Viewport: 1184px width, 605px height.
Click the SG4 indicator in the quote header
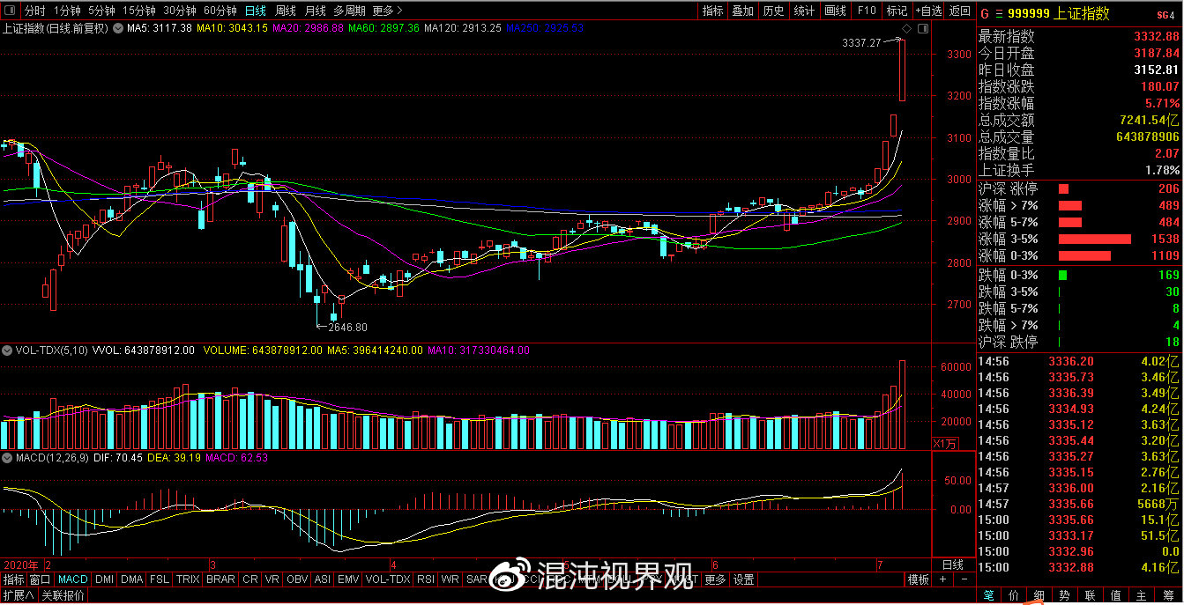click(x=1165, y=14)
